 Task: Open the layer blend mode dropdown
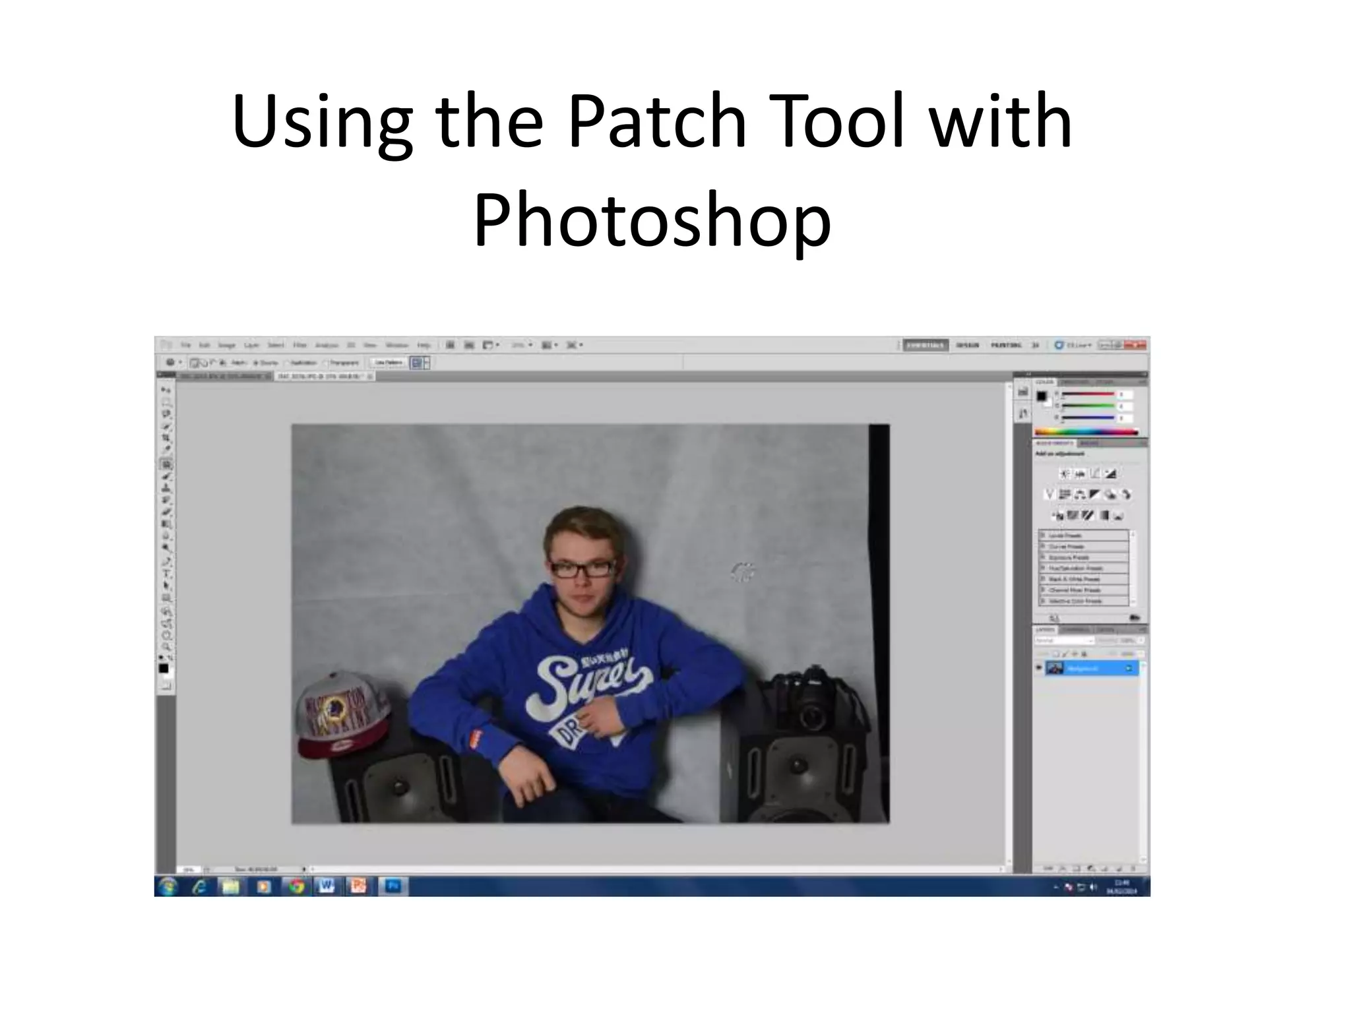[x=1065, y=640]
